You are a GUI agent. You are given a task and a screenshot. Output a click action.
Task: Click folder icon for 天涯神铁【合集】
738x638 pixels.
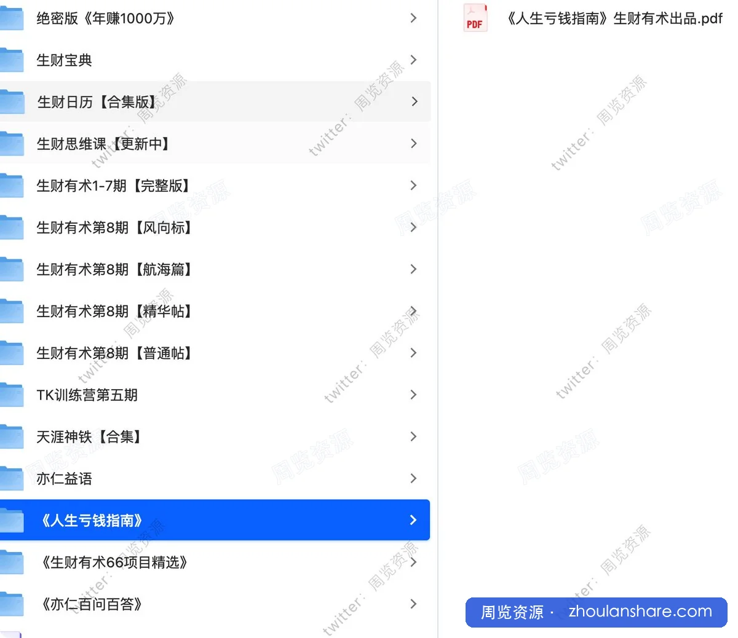pyautogui.click(x=12, y=436)
